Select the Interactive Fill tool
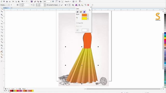Image resolution: width=166 pixels, height=93 pixels. point(2,54)
